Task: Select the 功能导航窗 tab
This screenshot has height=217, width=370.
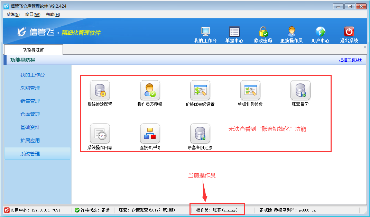Action: click(33, 50)
